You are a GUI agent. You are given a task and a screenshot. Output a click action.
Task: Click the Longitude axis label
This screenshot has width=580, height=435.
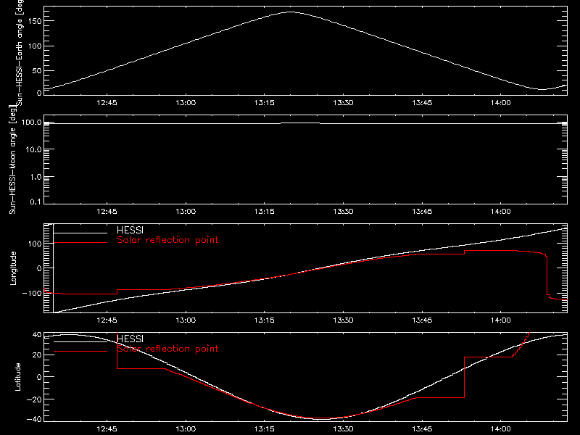pos(13,268)
